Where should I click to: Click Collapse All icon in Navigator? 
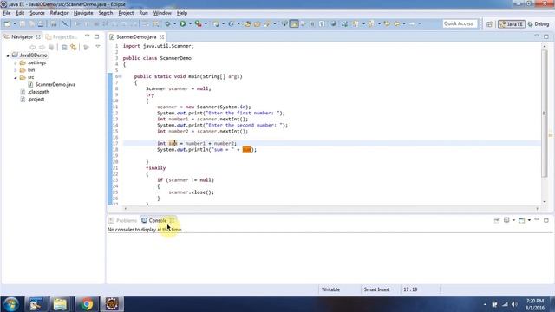tap(64, 47)
